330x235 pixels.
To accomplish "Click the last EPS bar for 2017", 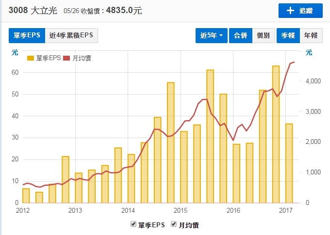I will [x=289, y=163].
